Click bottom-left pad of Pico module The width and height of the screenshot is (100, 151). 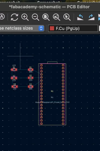pyautogui.click(x=42, y=124)
